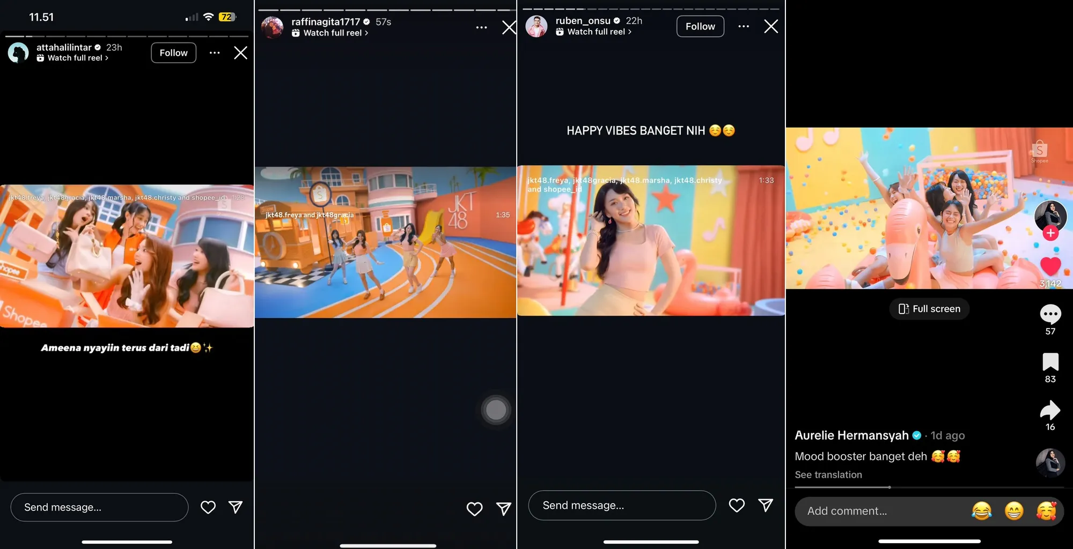Tap the cellular signal bars icon
This screenshot has width=1073, height=549.
coord(192,17)
